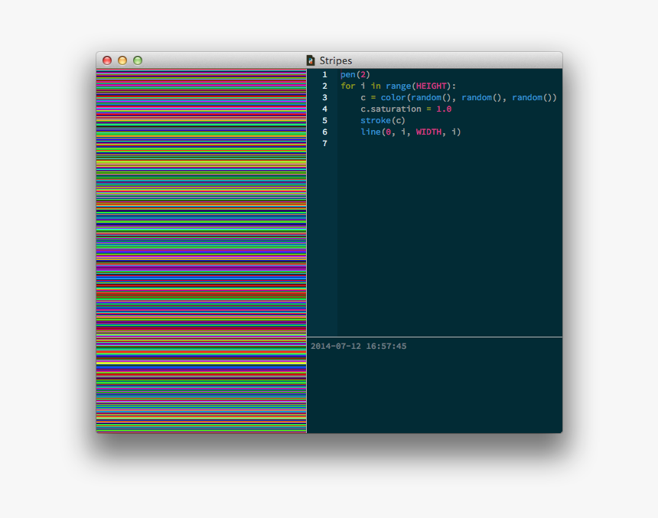
Task: Click line number 3 in the gutter
Action: [x=325, y=97]
